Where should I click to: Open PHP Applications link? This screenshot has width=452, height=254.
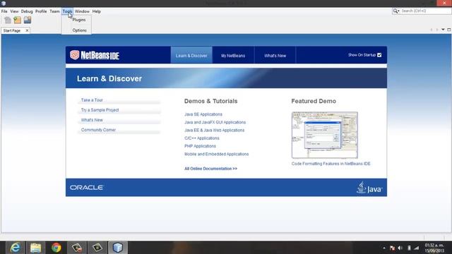(200, 146)
